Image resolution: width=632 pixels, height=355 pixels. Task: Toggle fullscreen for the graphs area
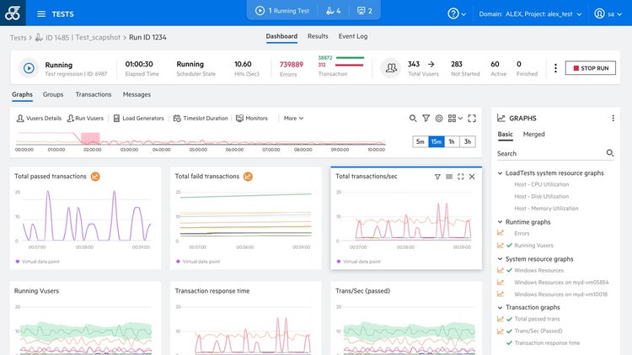pos(472,119)
